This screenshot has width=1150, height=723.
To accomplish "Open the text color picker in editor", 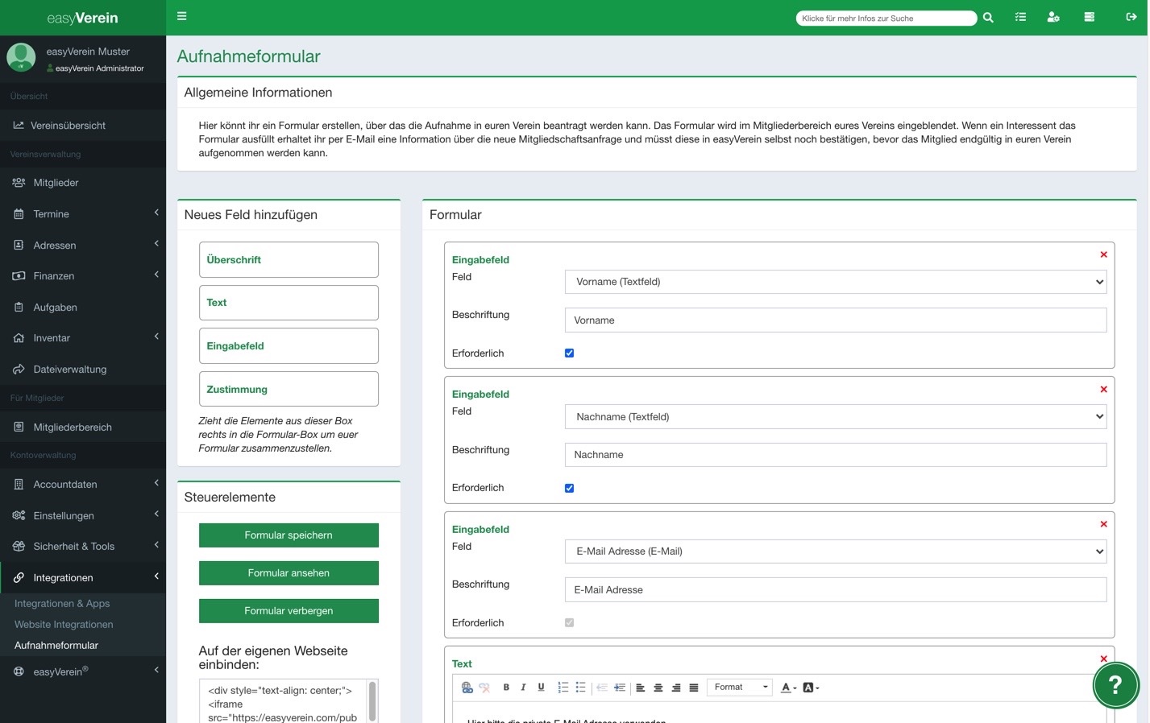I will tap(787, 688).
